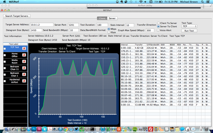
Task: Open the WiFiPerf application menu
Action: pyautogui.click(x=14, y=2)
